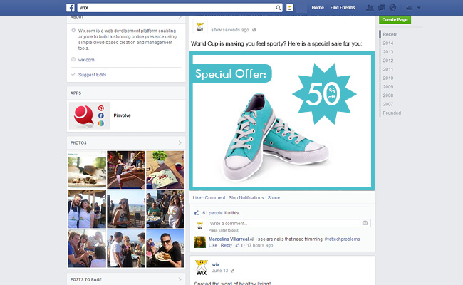Image resolution: width=463 pixels, height=285 pixels.
Task: Jump to 2014 in timeline
Action: pos(388,43)
